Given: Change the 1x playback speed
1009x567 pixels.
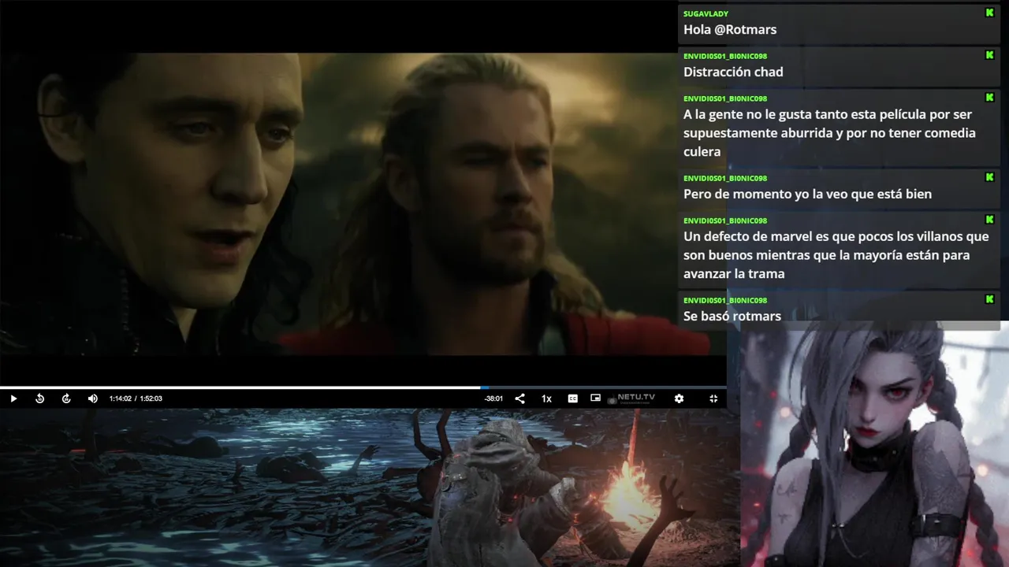Looking at the screenshot, I should pyautogui.click(x=546, y=398).
